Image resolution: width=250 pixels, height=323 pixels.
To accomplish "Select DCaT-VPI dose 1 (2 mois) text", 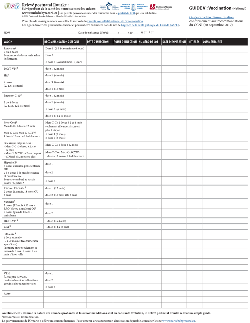I will (54, 69).
